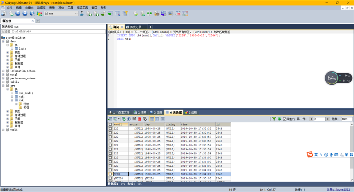
Task: Switch to the 1 个配置文件 tab
Action: pos(119,112)
